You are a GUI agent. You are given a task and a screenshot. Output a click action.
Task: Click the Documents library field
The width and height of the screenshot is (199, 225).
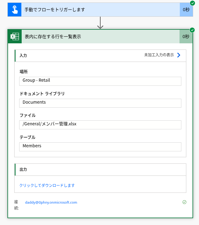tap(100, 103)
